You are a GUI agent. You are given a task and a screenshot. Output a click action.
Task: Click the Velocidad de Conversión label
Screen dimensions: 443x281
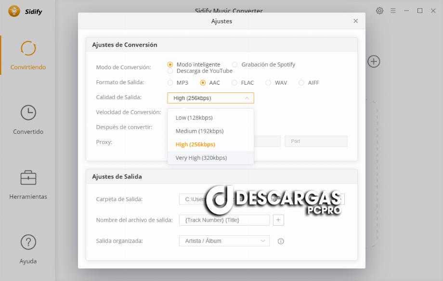click(128, 112)
